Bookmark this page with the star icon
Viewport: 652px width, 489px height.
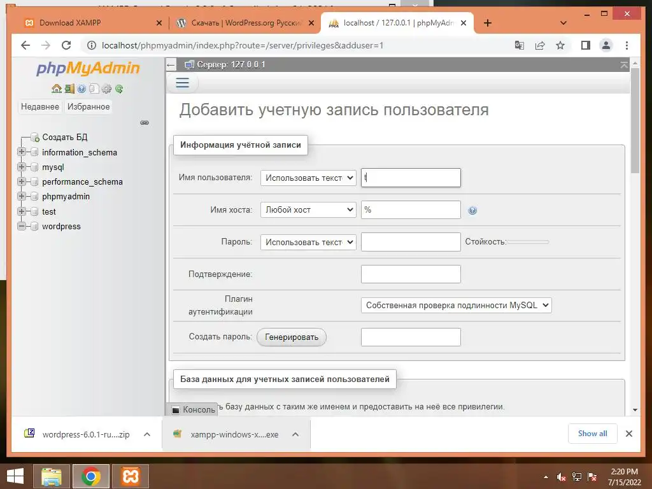point(560,45)
